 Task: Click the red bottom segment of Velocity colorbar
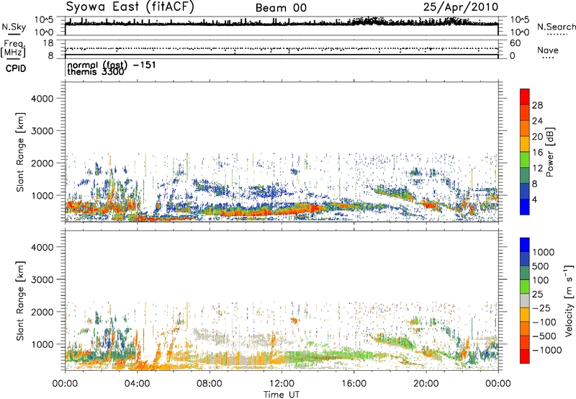click(525, 357)
